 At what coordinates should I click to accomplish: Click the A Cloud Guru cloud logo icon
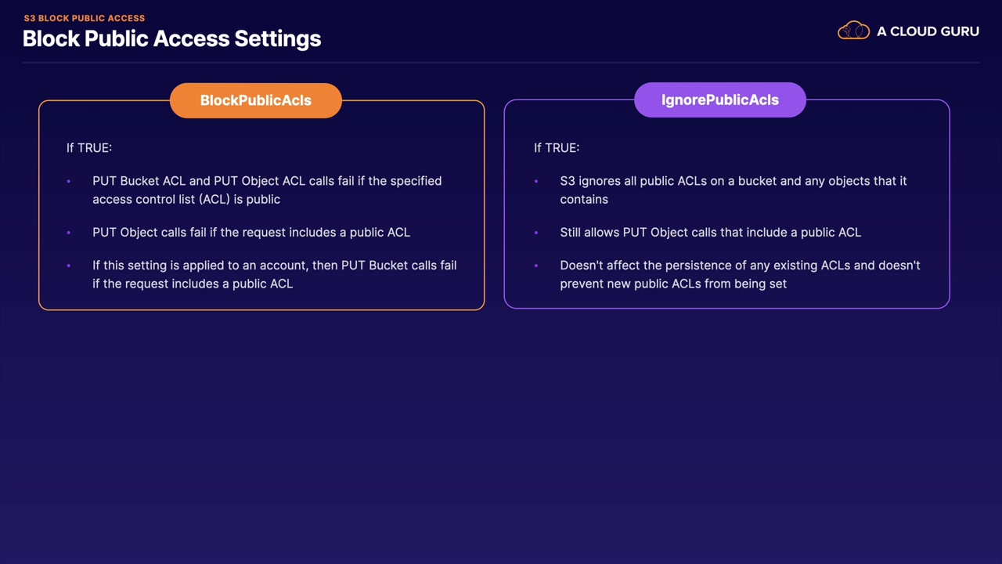tap(853, 31)
